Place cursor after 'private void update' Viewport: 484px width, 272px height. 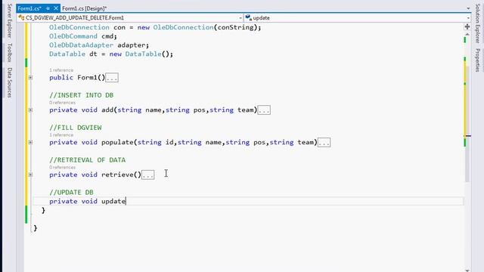[126, 202]
